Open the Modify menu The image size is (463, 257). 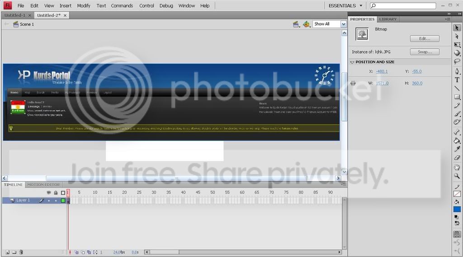84,5
